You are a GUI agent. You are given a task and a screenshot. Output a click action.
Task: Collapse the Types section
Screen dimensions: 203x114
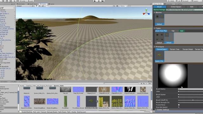[x=155, y=28]
